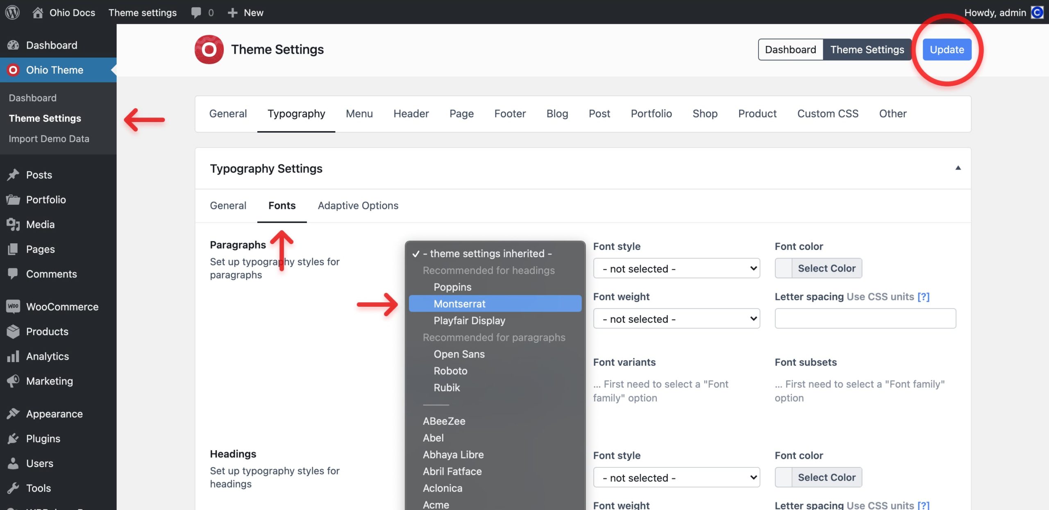The image size is (1049, 510).
Task: Click the Paragraphs Letter spacing help link
Action: coord(923,297)
